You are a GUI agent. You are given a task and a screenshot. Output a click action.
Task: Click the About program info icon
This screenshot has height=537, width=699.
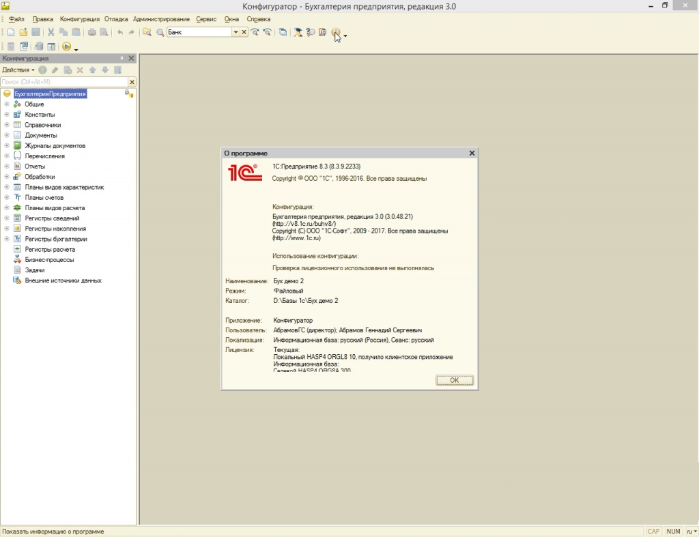tap(336, 33)
